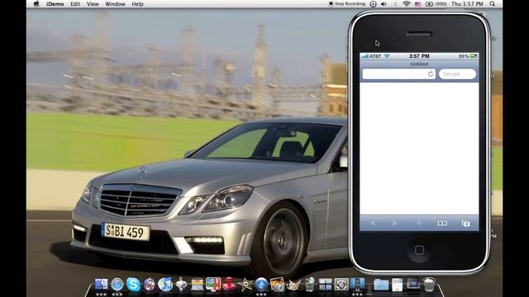Image resolution: width=529 pixels, height=297 pixels.
Task: Reload the page in iPhone Safari
Action: click(431, 74)
